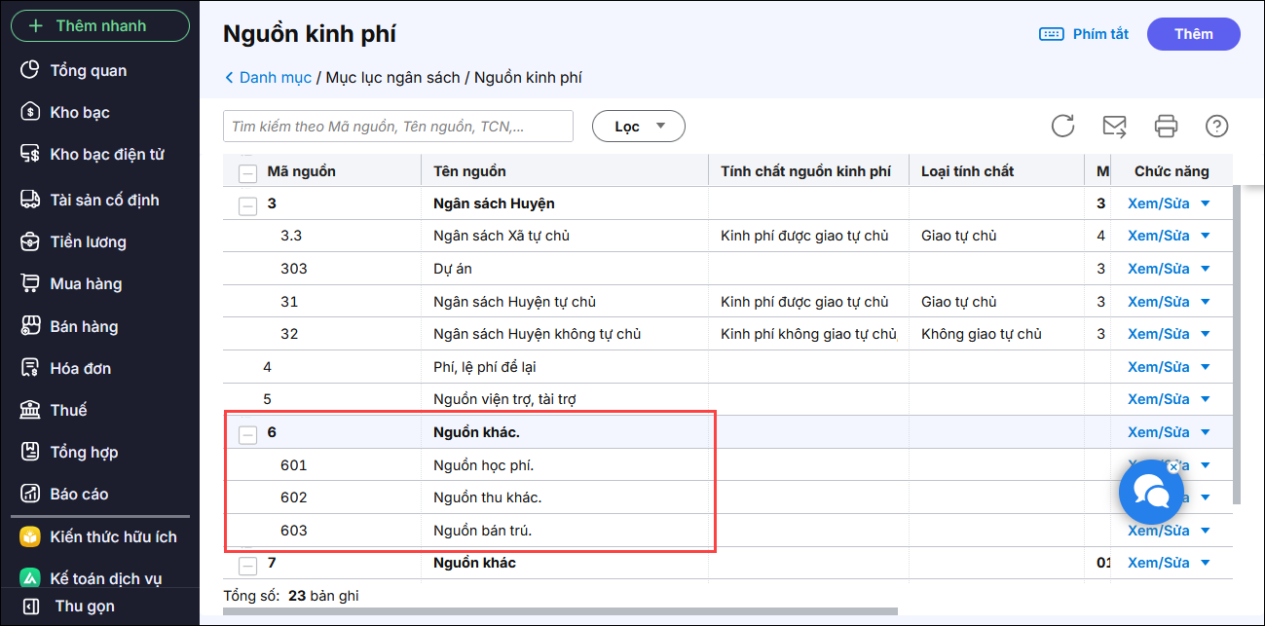Click the Tiền lương sidebar icon
This screenshot has width=1265, height=626.
pos(31,241)
